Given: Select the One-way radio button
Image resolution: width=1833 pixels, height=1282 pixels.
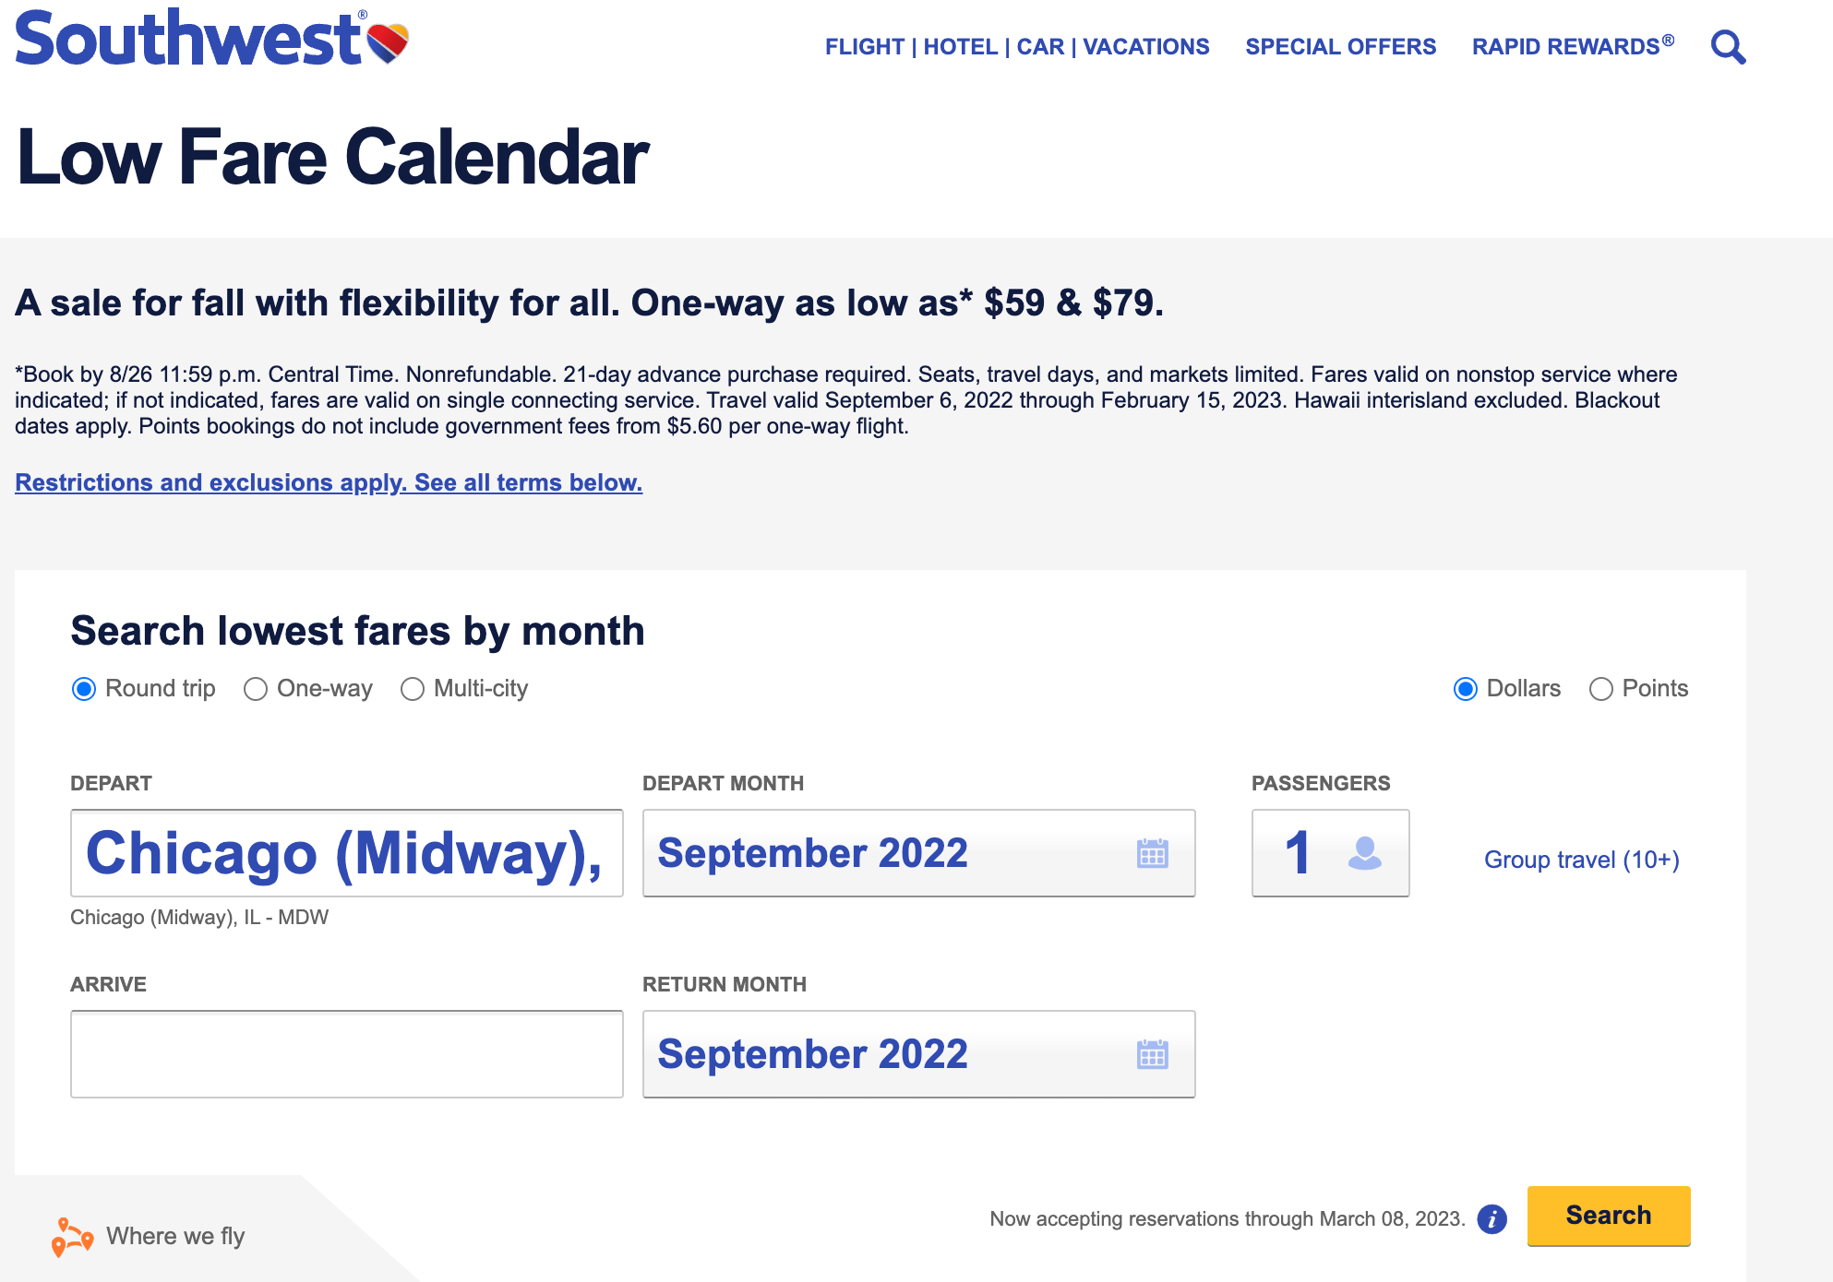Looking at the screenshot, I should coord(256,689).
